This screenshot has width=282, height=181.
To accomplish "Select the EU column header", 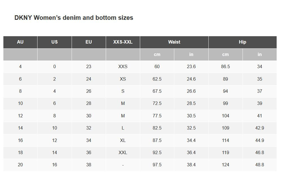I will 89,42.
